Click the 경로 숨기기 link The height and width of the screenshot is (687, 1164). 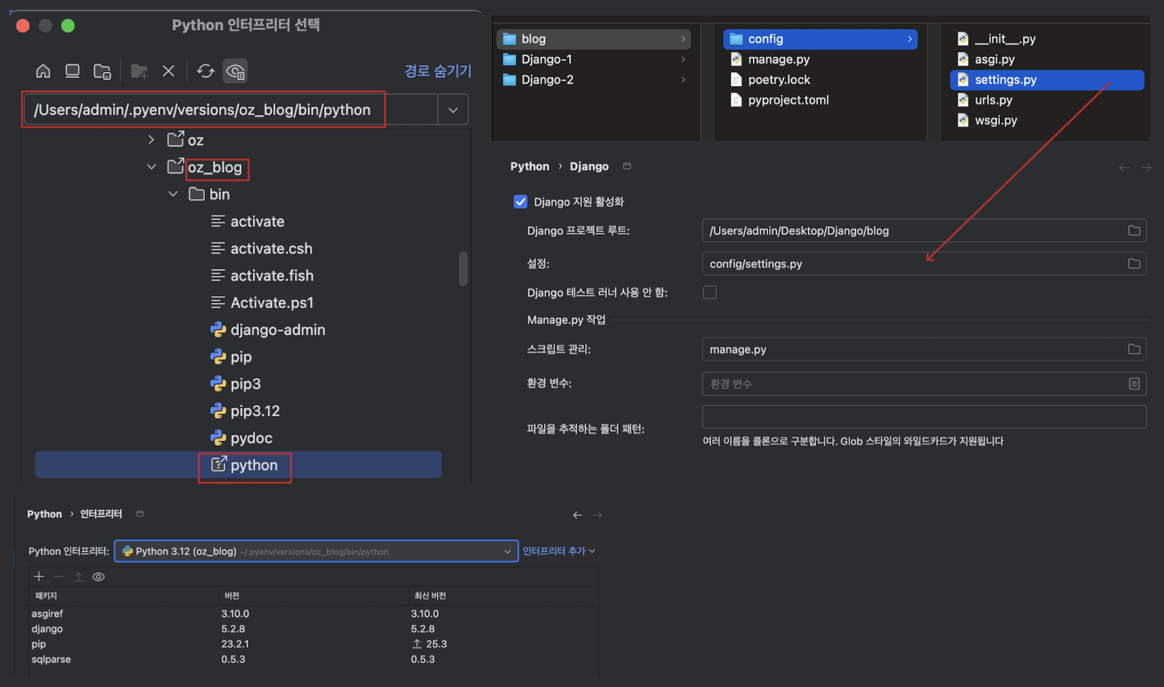[x=438, y=71]
